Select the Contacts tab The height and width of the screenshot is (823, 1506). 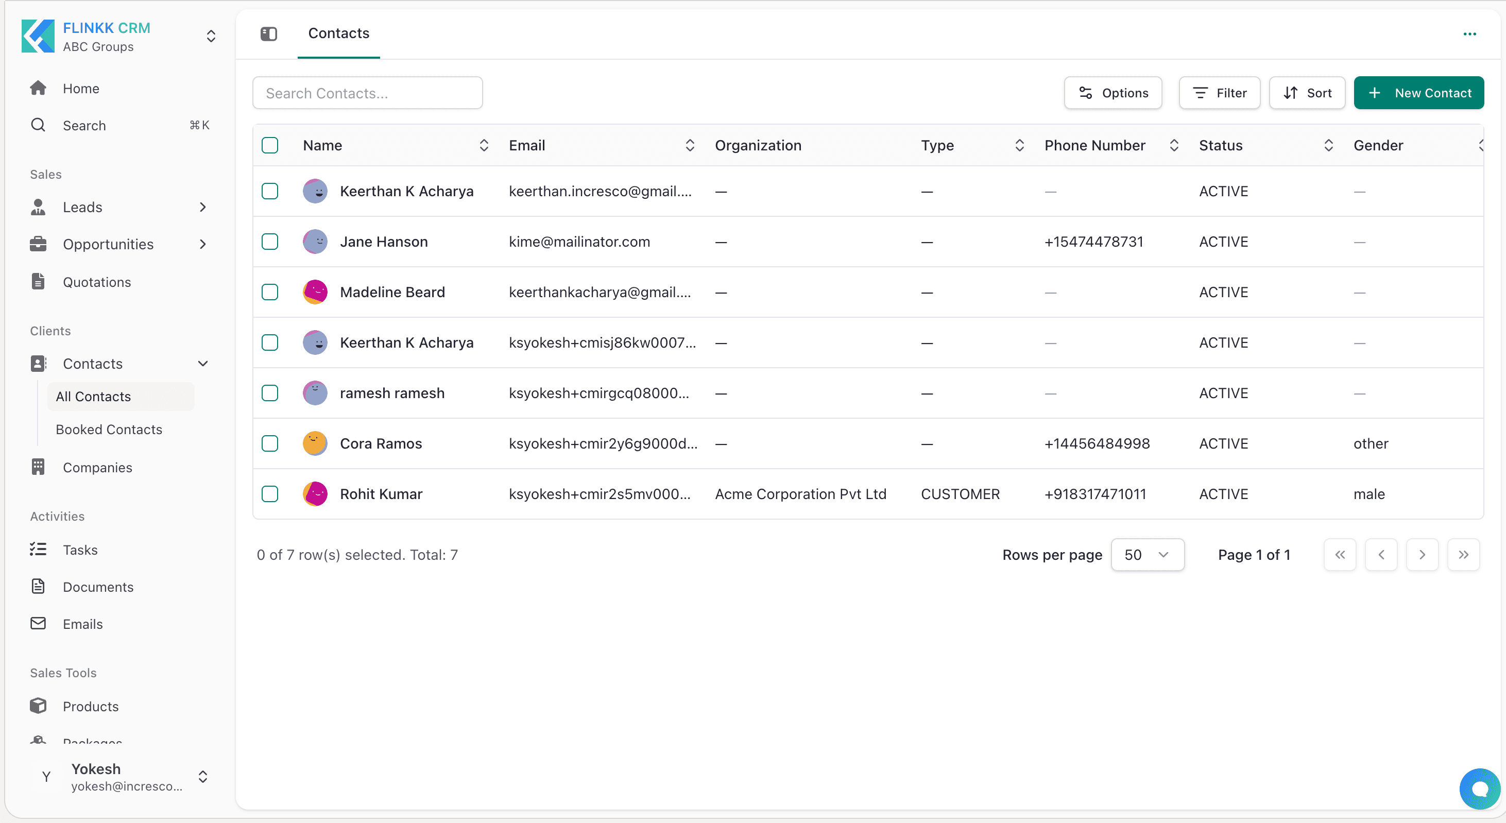[x=338, y=33]
